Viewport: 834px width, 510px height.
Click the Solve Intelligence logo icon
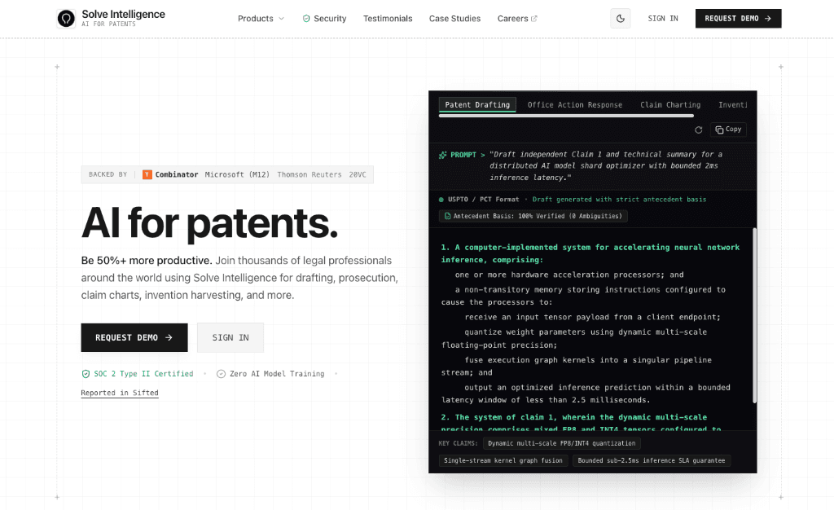click(x=67, y=19)
